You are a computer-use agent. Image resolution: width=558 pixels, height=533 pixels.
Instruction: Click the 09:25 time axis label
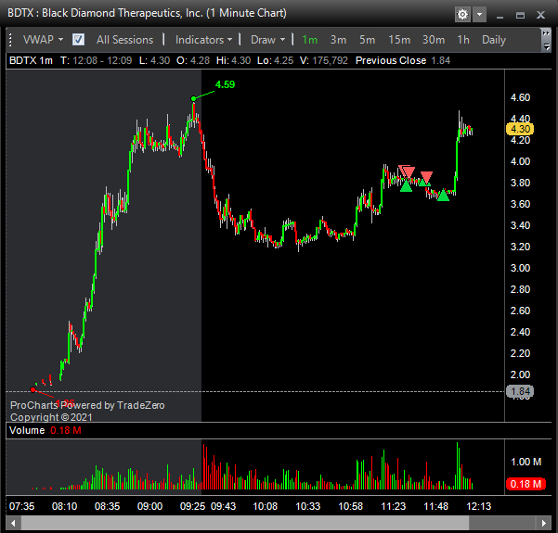(192, 506)
